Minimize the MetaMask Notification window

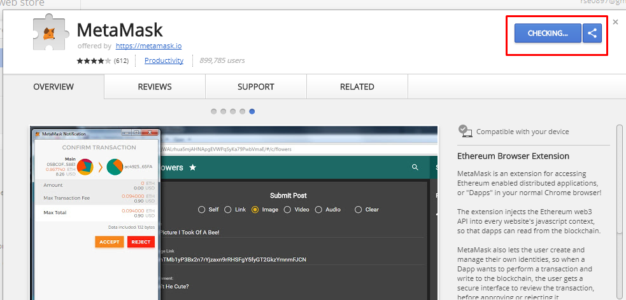click(x=127, y=133)
